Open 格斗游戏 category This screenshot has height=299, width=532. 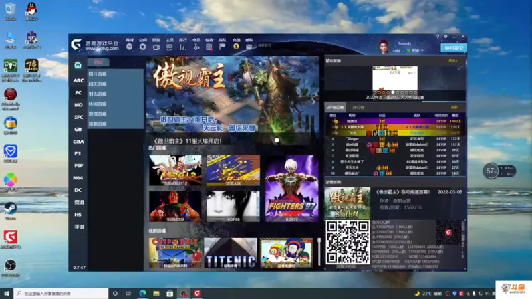coord(98,74)
